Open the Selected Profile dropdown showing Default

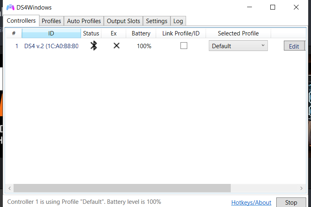click(x=238, y=46)
